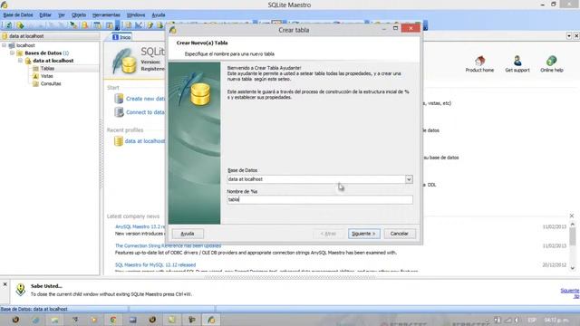The width and height of the screenshot is (580, 326).
Task: Open the Herramientas menu
Action: (106, 14)
